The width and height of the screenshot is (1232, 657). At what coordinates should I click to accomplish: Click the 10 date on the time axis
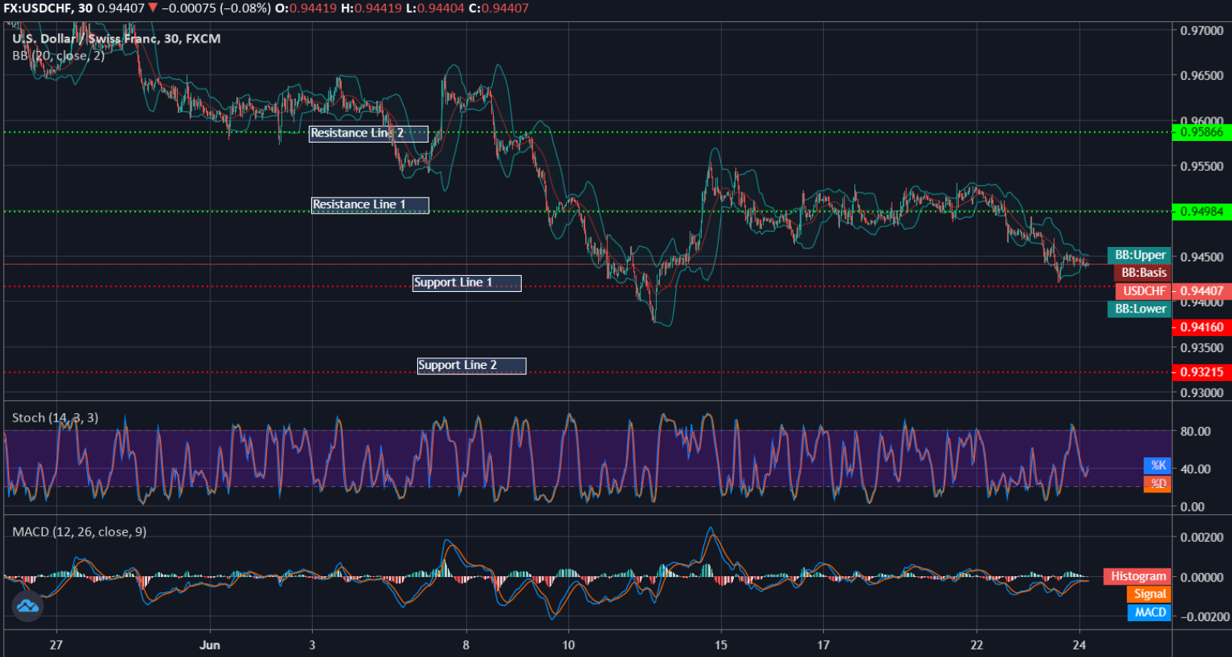coord(568,646)
